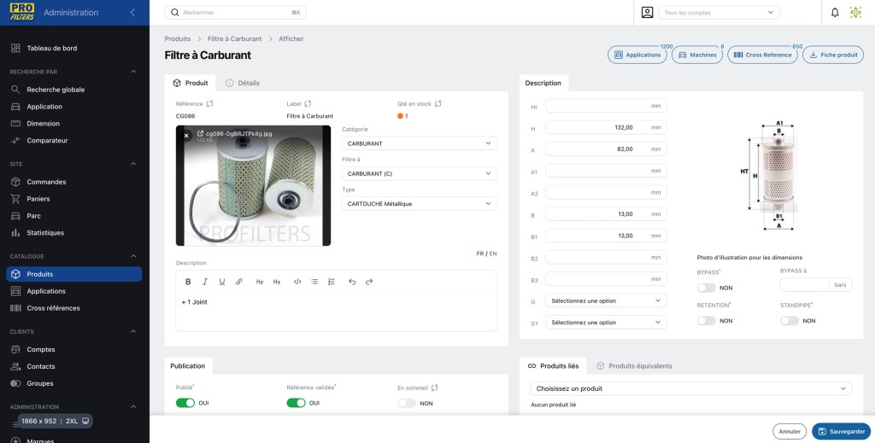The height and width of the screenshot is (443, 875).
Task: Open the Cross Reference button
Action: tap(762, 55)
